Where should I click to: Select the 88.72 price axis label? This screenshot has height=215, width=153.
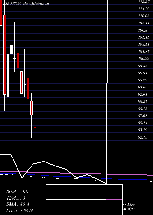tap(143, 109)
